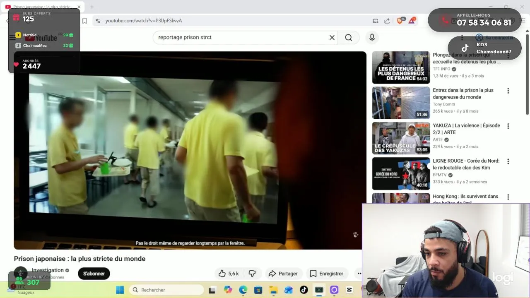530x298 pixels.
Task: Open Tony Comiti channel name
Action: (x=444, y=104)
